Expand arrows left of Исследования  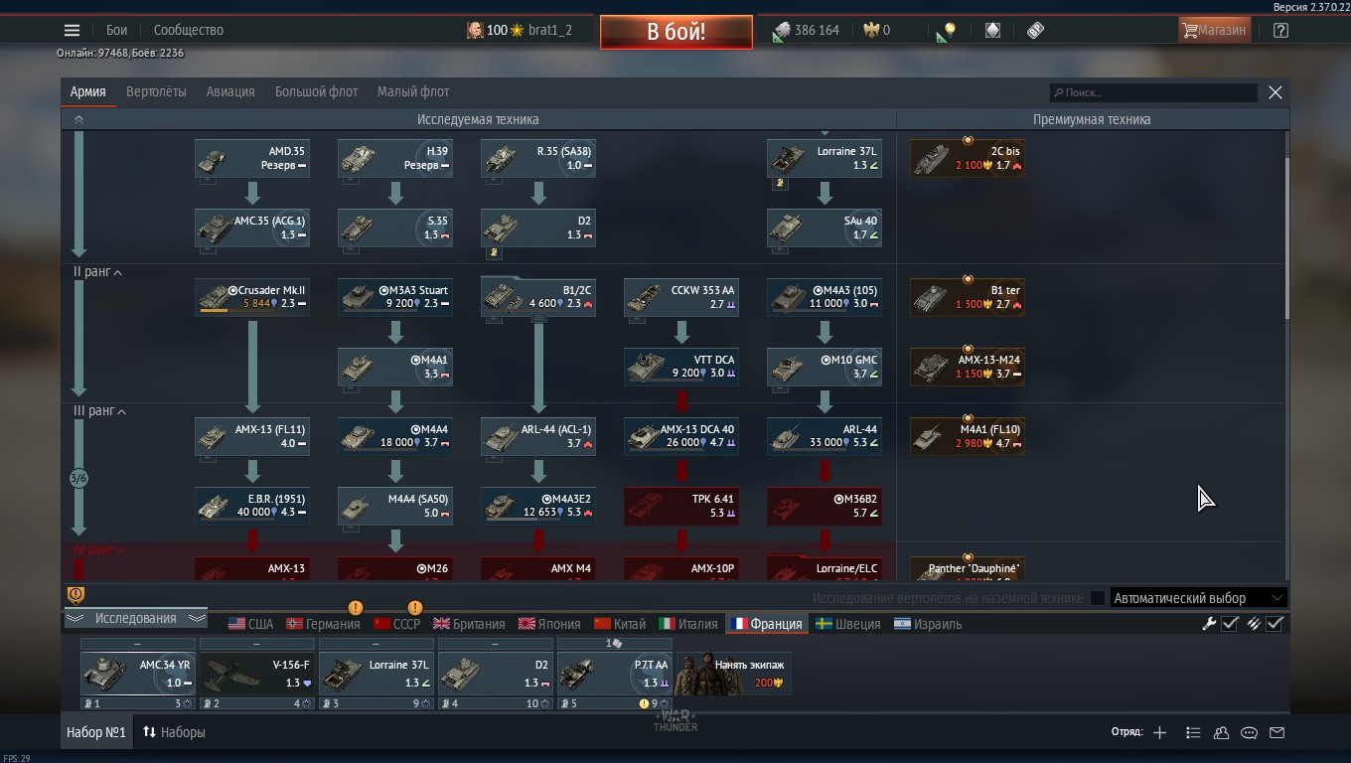75,618
